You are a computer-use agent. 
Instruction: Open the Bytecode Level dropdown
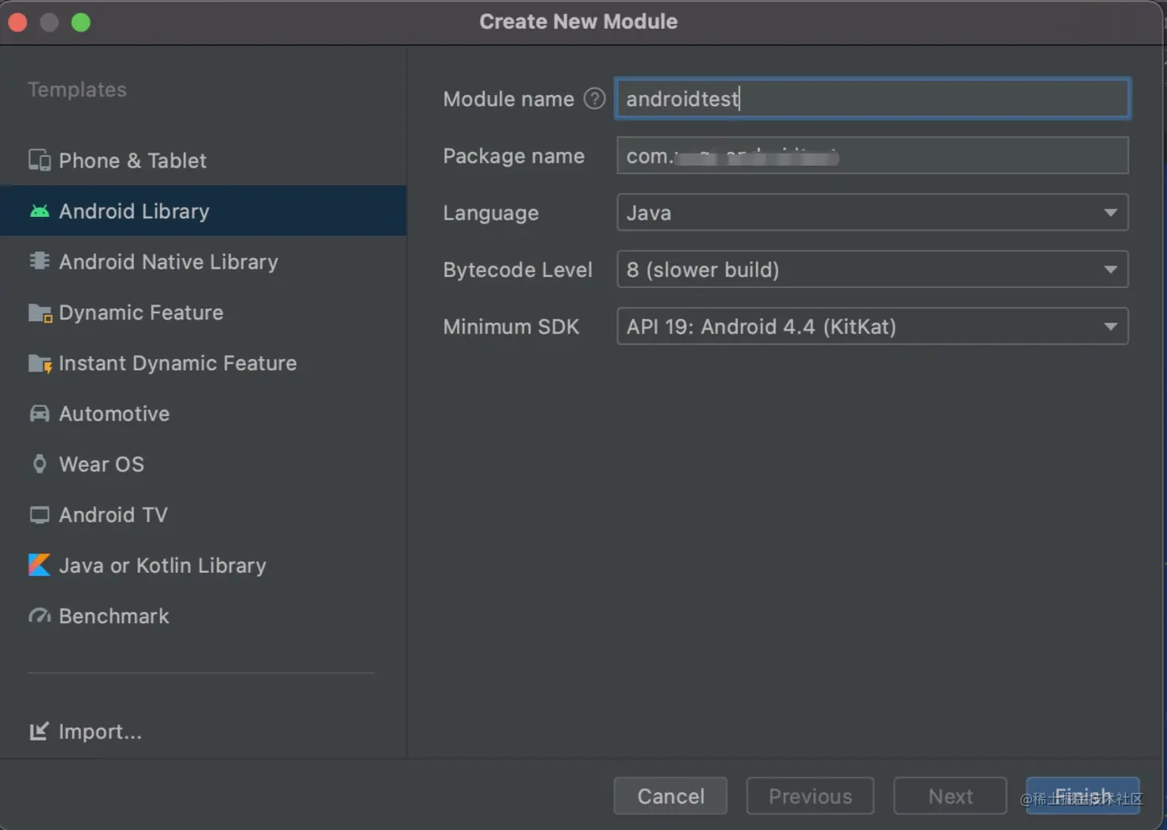[x=1111, y=269]
